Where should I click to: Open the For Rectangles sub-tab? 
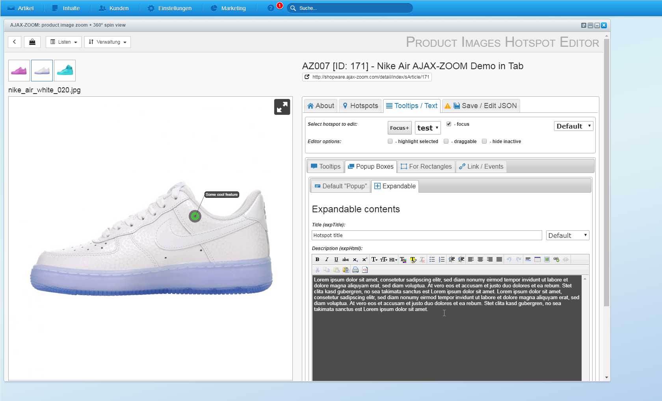(426, 166)
